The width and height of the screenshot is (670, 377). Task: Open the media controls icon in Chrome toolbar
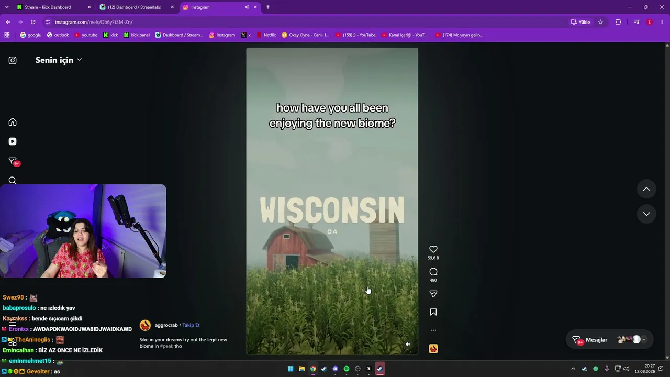(x=636, y=22)
